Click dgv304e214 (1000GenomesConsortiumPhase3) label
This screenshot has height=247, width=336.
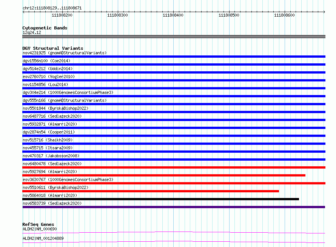click(x=68, y=92)
